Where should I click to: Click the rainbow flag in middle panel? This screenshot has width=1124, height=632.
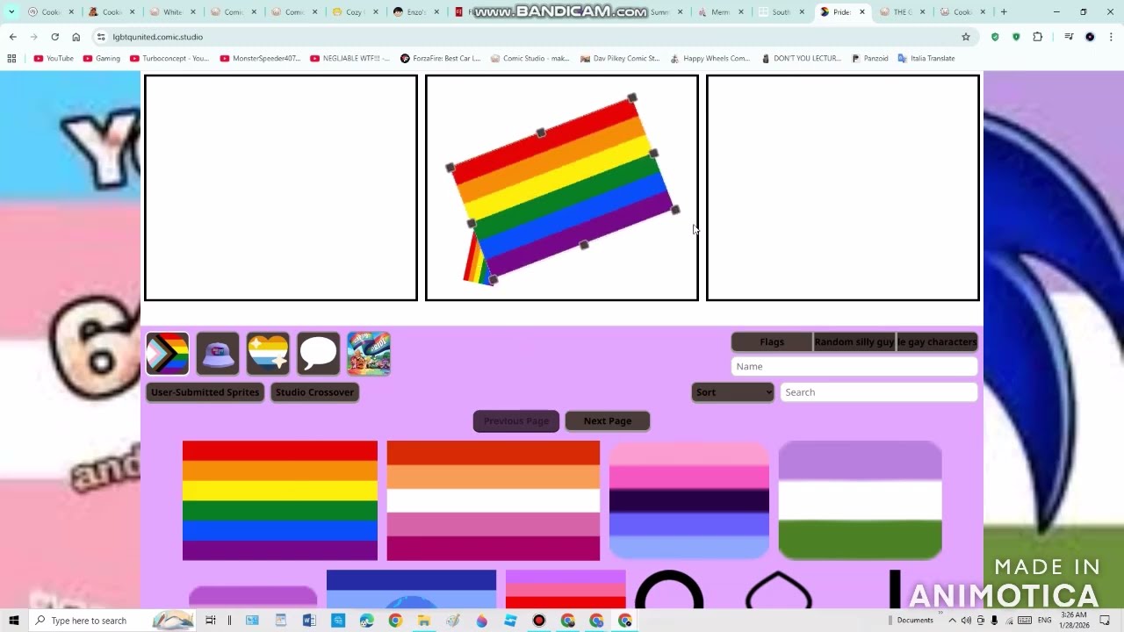click(x=563, y=187)
